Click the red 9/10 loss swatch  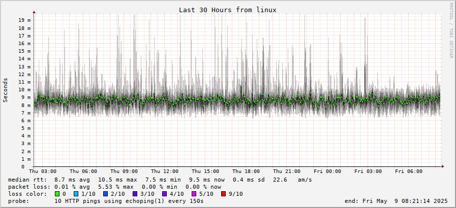223,194
